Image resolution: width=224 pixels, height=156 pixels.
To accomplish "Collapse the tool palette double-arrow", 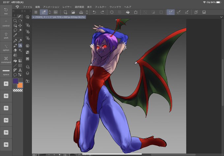I will coord(14,11).
